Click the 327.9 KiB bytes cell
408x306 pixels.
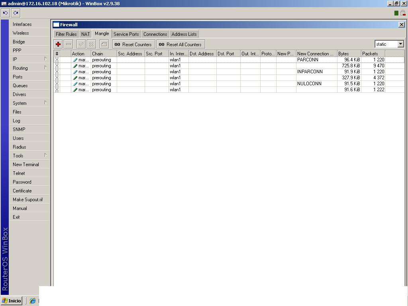point(349,78)
